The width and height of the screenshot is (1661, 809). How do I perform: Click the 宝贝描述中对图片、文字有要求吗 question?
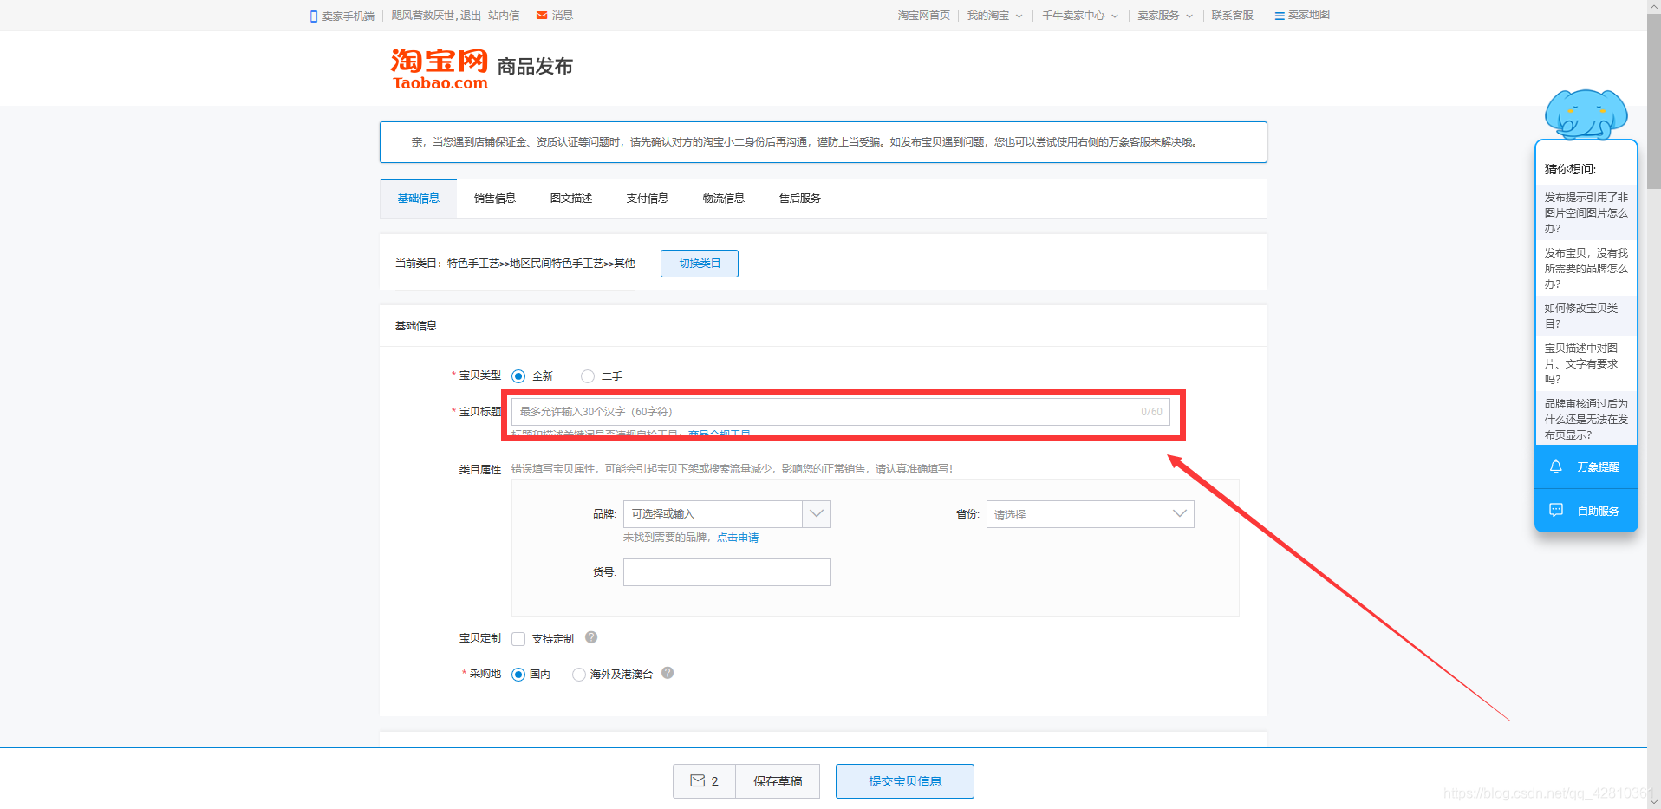point(1586,363)
